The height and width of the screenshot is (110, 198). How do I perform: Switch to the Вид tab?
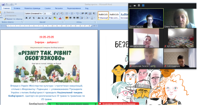[87, 8]
